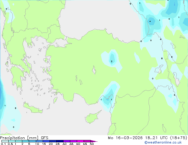Pick the purple 30–35 mm legend swatch
This screenshot has width=188, height=145.
[x=67, y=141]
